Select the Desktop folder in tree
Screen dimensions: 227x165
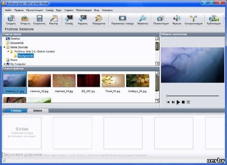click(15, 39)
